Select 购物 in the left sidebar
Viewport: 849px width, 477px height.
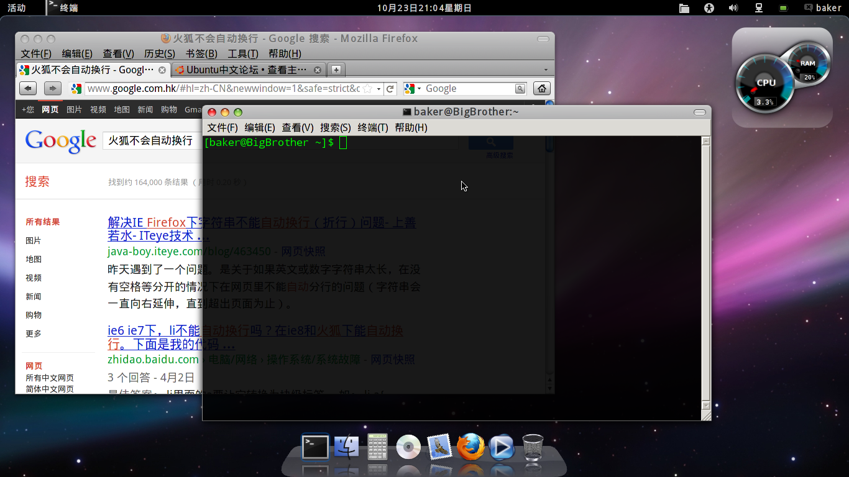[34, 315]
